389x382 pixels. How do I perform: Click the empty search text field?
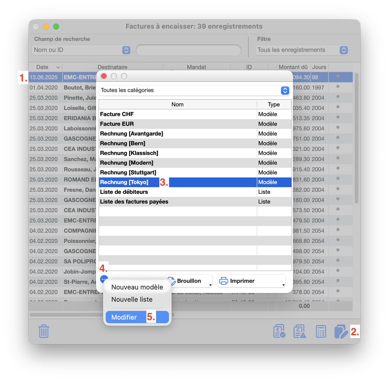[x=188, y=50]
